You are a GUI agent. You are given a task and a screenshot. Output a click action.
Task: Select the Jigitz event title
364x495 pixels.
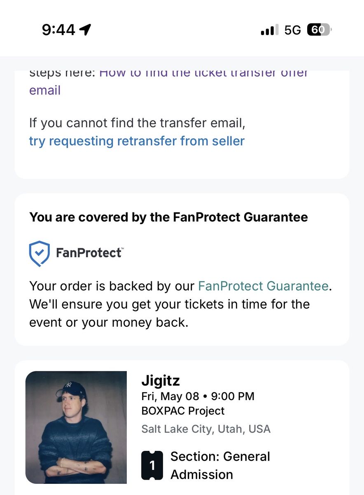tap(161, 380)
